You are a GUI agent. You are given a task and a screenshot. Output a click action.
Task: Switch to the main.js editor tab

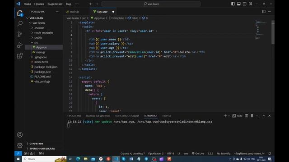[75, 12]
